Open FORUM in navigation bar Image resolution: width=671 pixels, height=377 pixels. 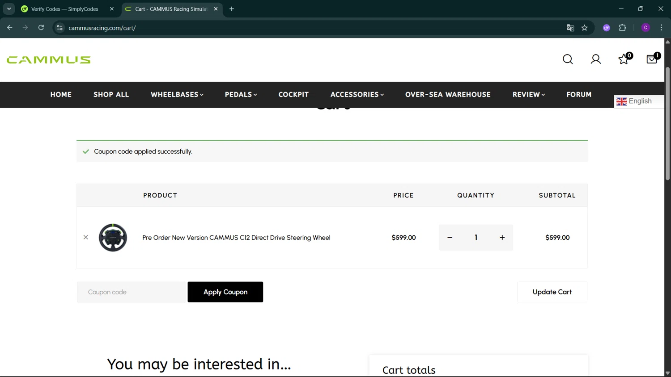click(x=579, y=95)
